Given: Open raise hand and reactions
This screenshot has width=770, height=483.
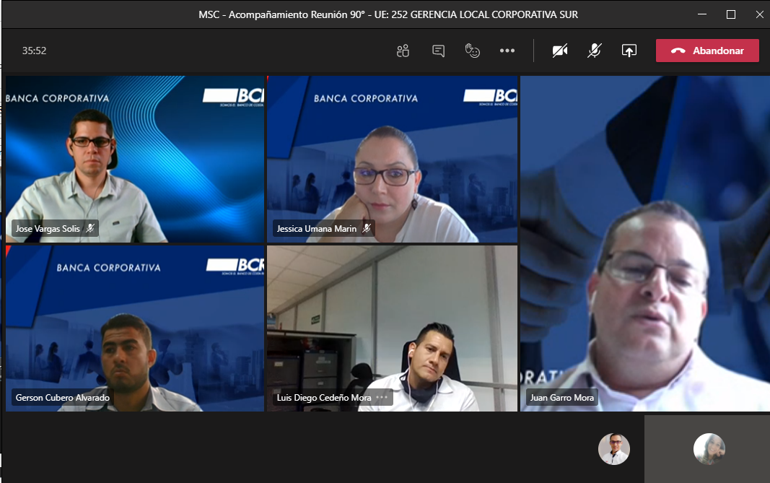Looking at the screenshot, I should [473, 51].
